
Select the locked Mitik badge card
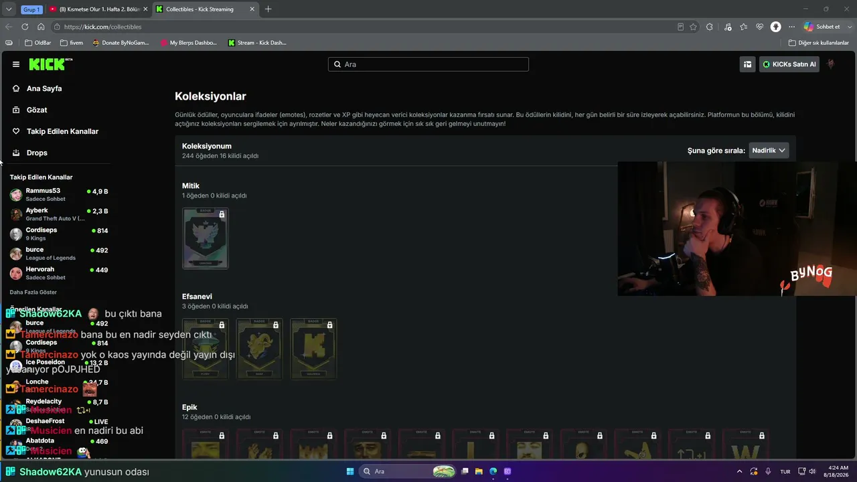206,238
